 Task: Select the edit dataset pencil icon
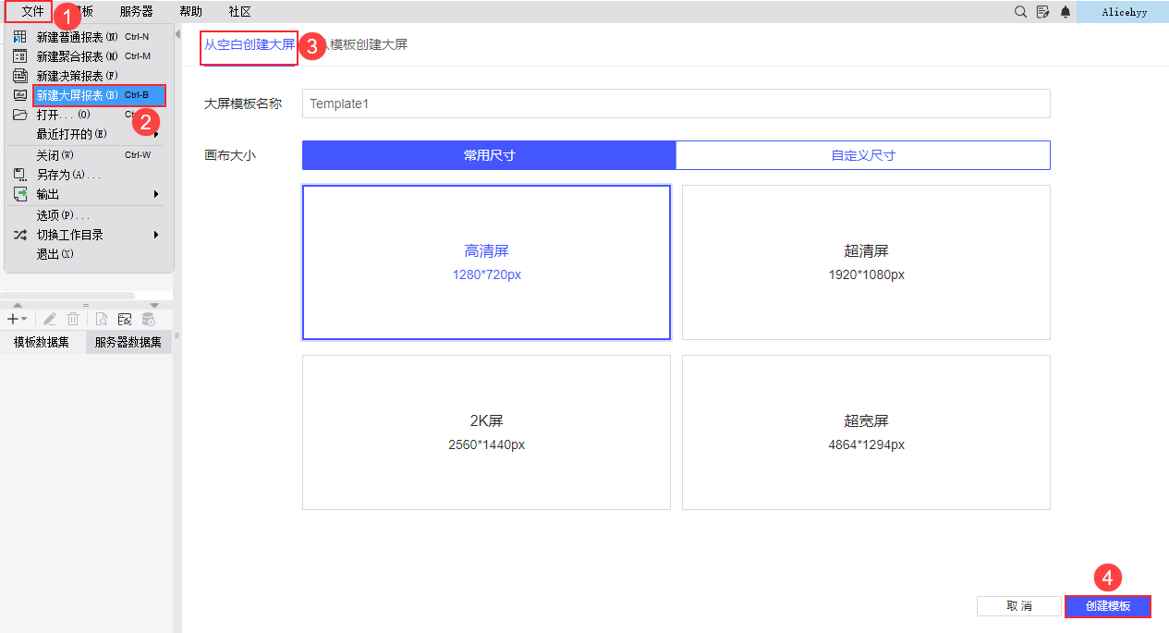click(49, 319)
